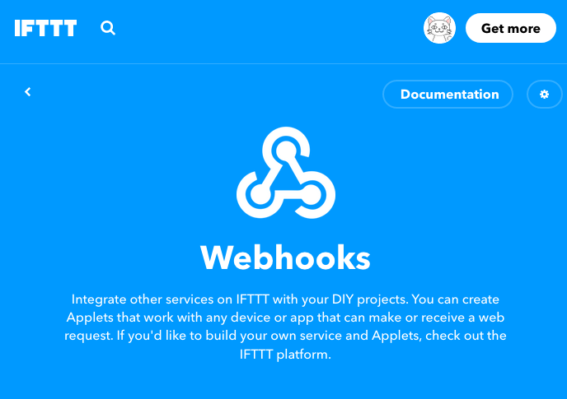Open Webhooks settings via gear icon
This screenshot has width=567, height=399.
pos(544,95)
